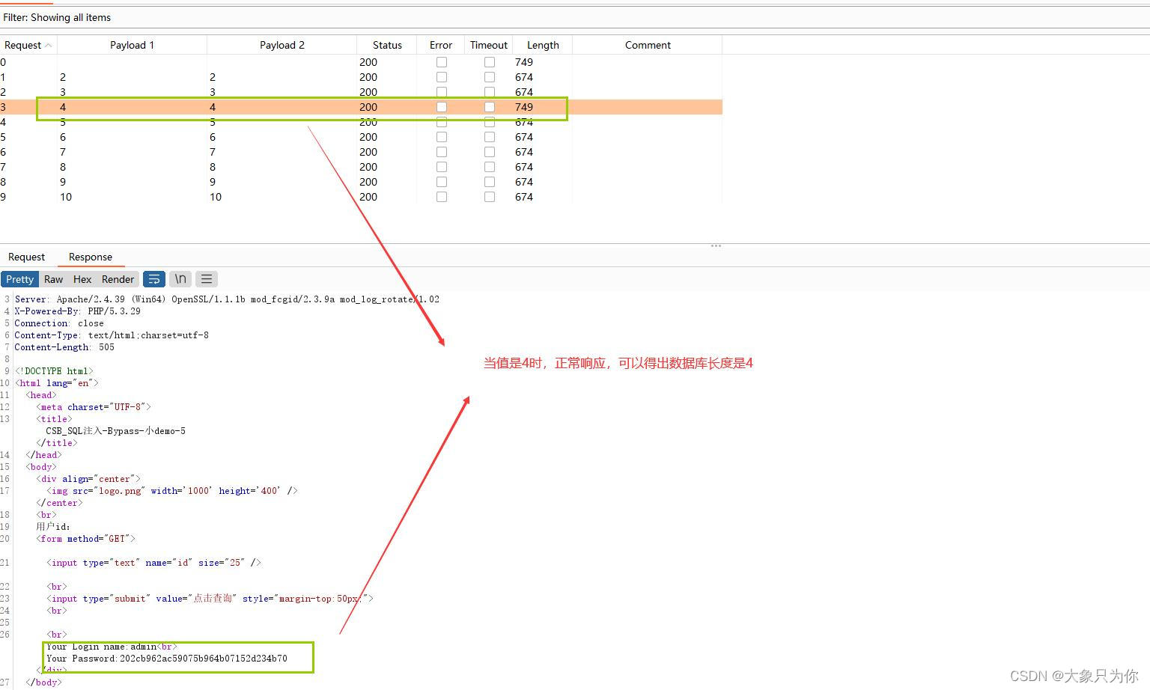Select the Pretty view tab
Viewport: 1150px width, 690px height.
click(20, 279)
